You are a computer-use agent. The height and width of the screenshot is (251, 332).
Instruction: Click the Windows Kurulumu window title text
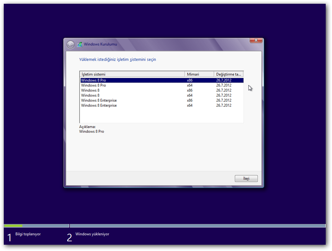coord(100,44)
